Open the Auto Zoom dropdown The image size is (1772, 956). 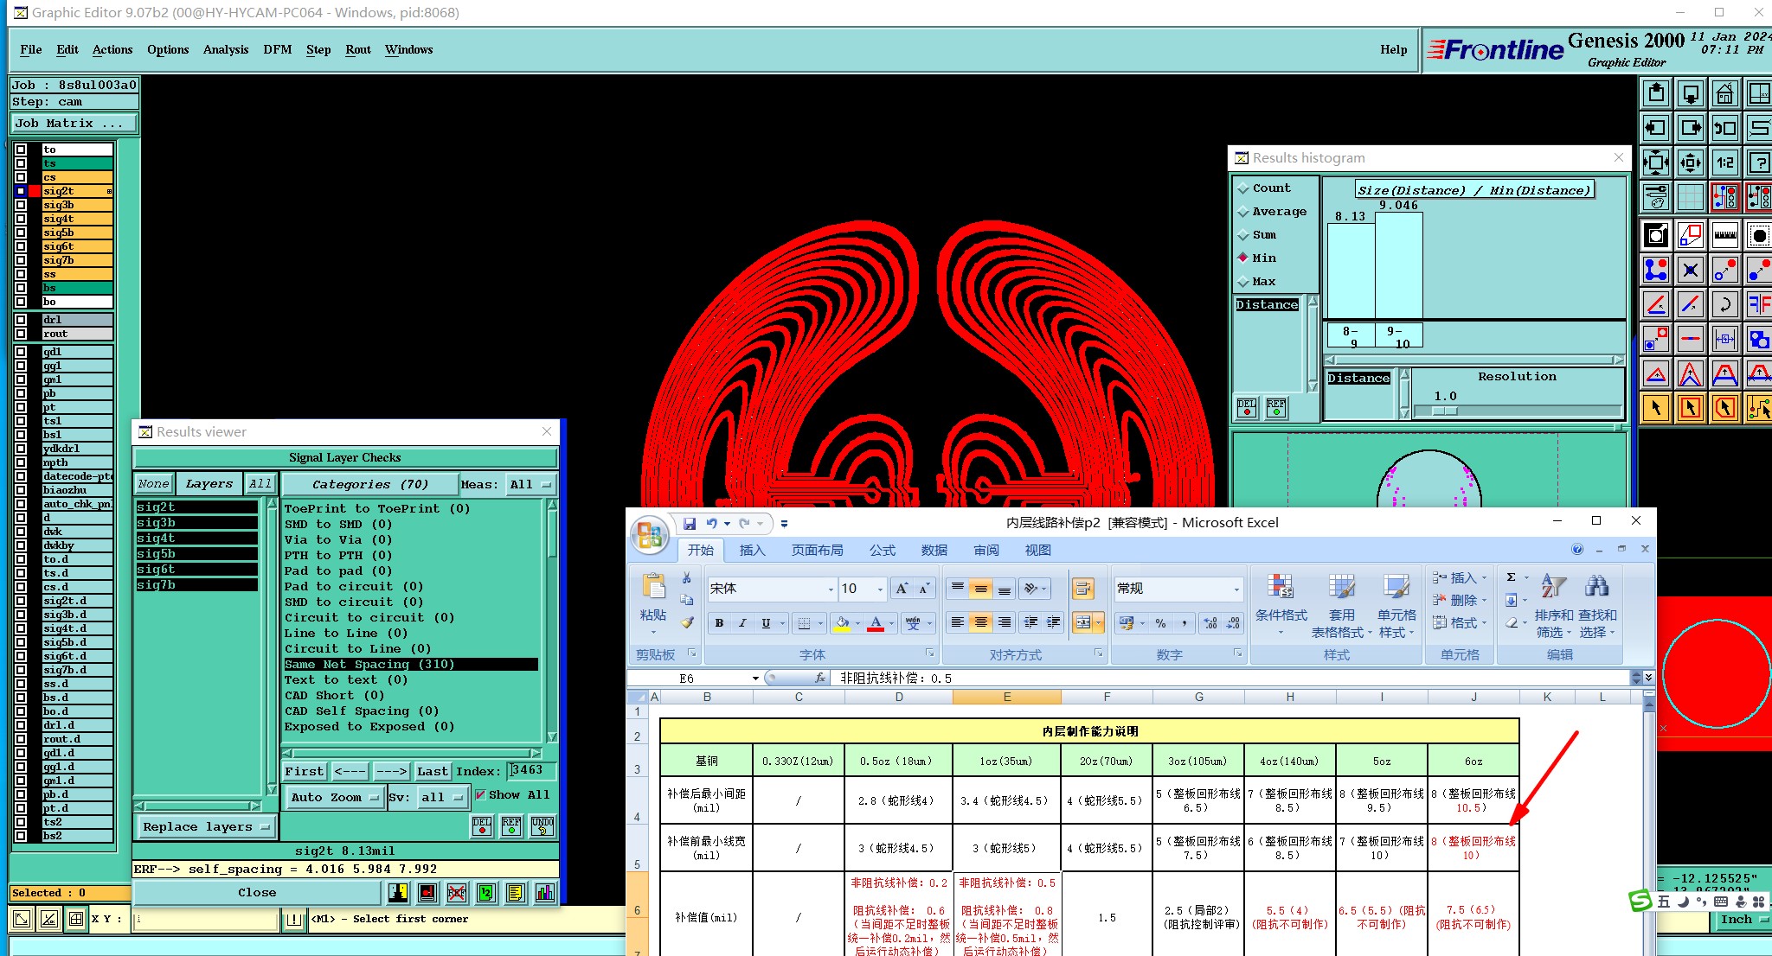[335, 798]
